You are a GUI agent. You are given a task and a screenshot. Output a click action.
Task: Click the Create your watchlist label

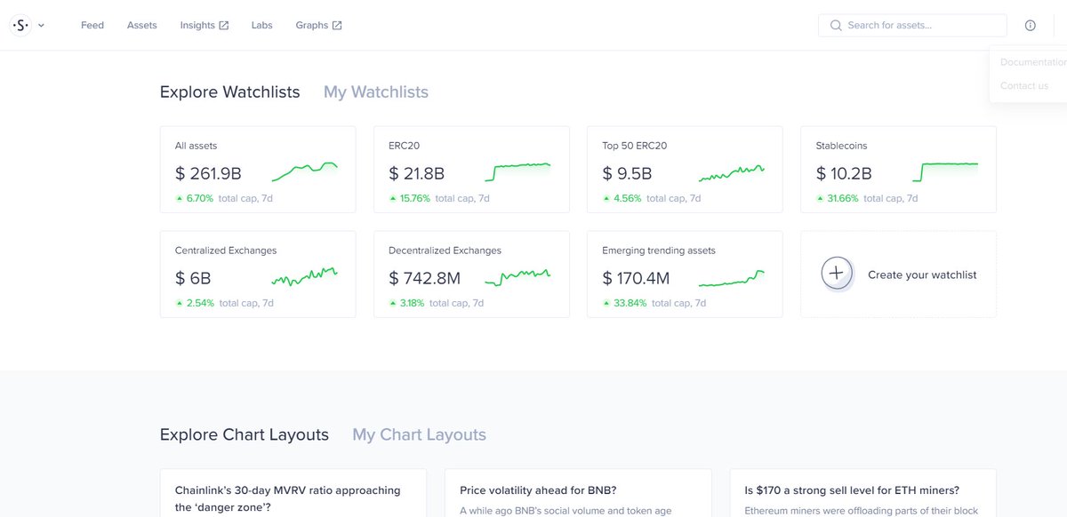922,275
